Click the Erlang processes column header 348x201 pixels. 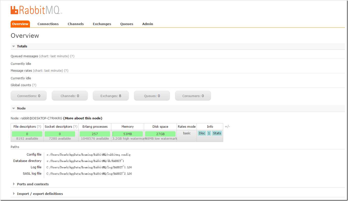pos(95,126)
